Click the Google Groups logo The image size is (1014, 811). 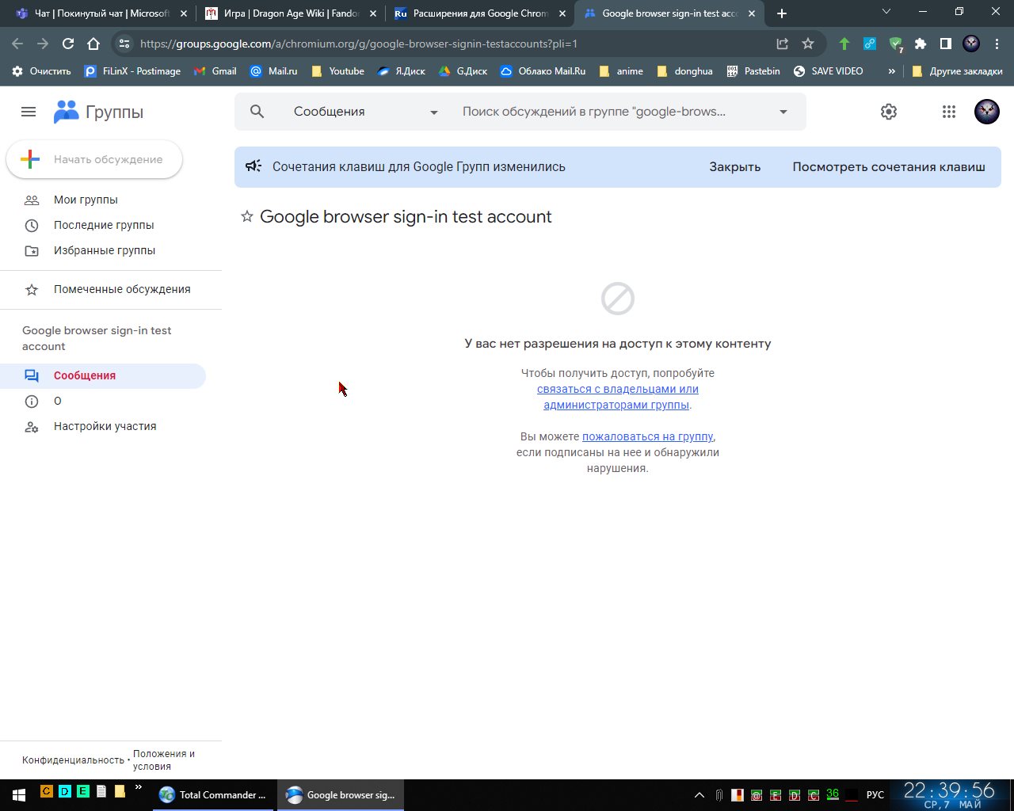98,112
